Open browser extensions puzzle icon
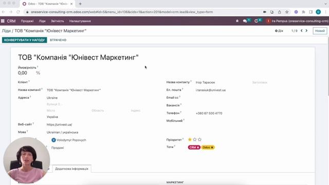 [303, 12]
